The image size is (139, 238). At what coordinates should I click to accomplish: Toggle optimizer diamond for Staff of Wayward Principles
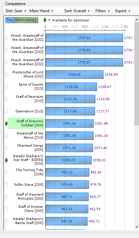coord(6,197)
